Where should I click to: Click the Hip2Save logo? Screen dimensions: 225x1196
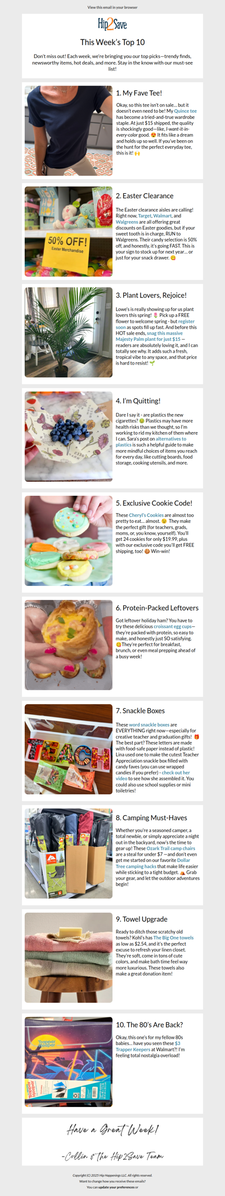[x=112, y=24]
